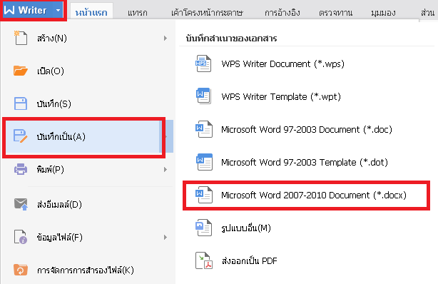Switch to the มุมมอง tab
This screenshot has height=284, width=438.
pyautogui.click(x=383, y=13)
